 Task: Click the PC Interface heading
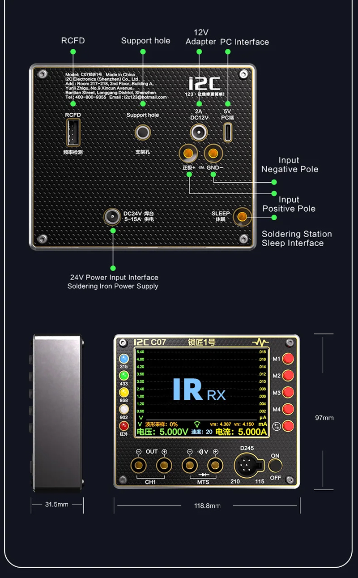point(244,42)
